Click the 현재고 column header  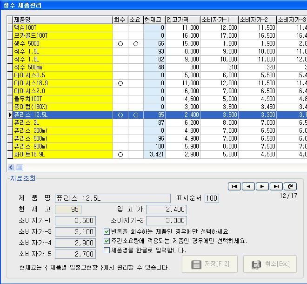click(x=154, y=20)
